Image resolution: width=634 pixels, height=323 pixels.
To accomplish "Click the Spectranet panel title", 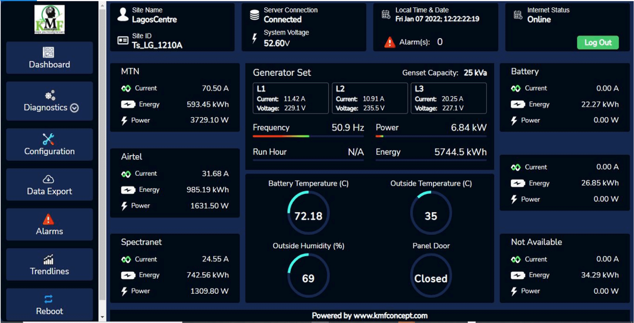I will coord(141,242).
